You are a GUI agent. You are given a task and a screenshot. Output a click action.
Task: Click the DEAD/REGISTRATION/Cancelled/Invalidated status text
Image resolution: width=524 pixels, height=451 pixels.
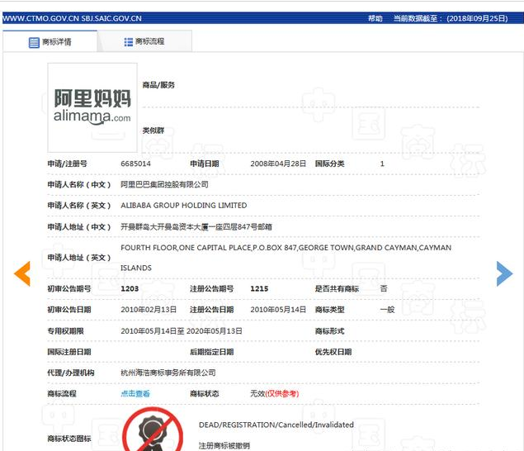point(276,425)
